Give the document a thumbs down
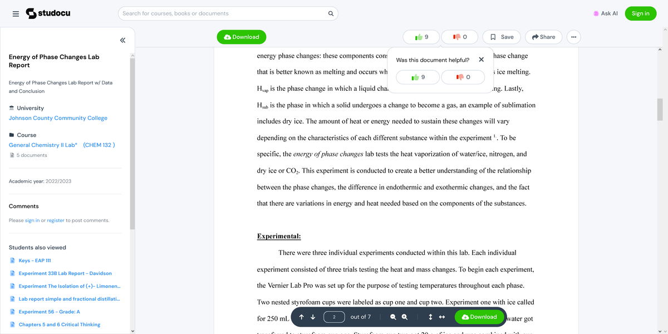This screenshot has width=668, height=334. 460,37
